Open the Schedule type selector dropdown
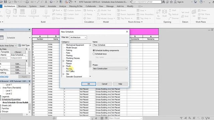The image size is (214, 120). (30, 38)
